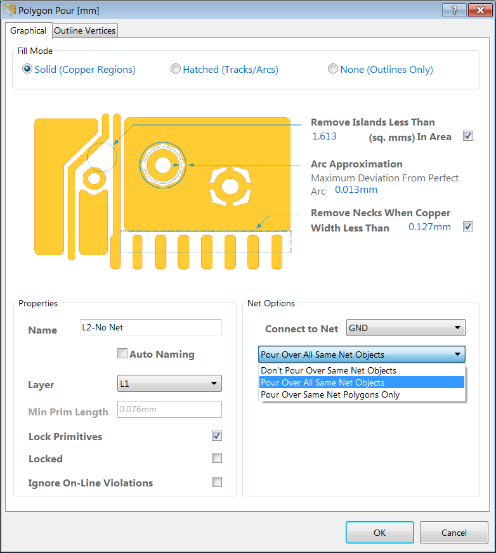
Task: Enable the Auto Naming checkbox
Action: point(122,354)
